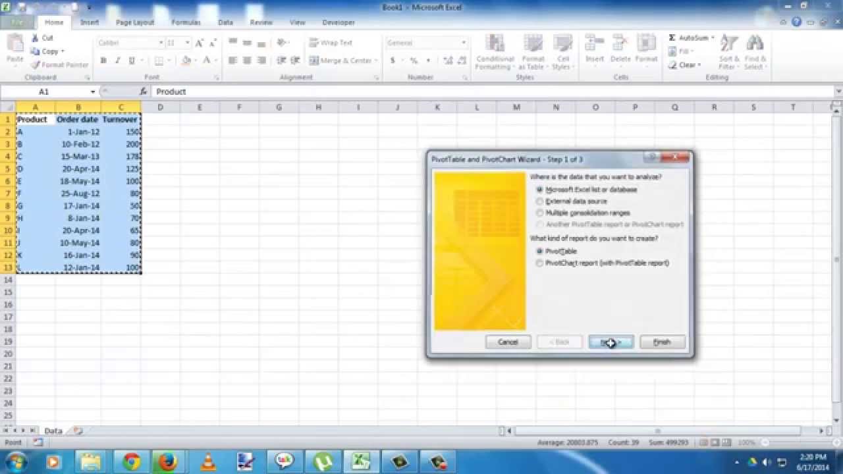Click the Format Painter brush icon
Screen dimensions: 843x474
(x=36, y=65)
